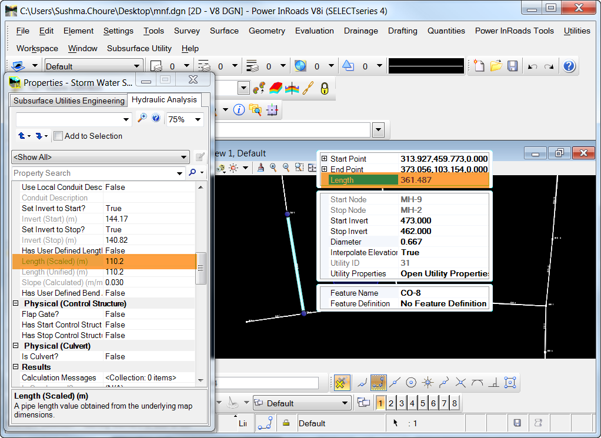Click the Length (Scaled) (m) property row
601x438 pixels.
[104, 262]
